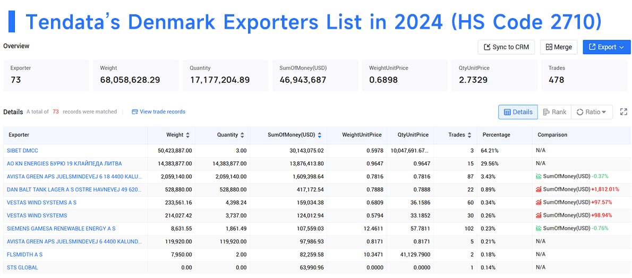Click the Percentage column header
The image size is (632, 278).
click(496, 135)
